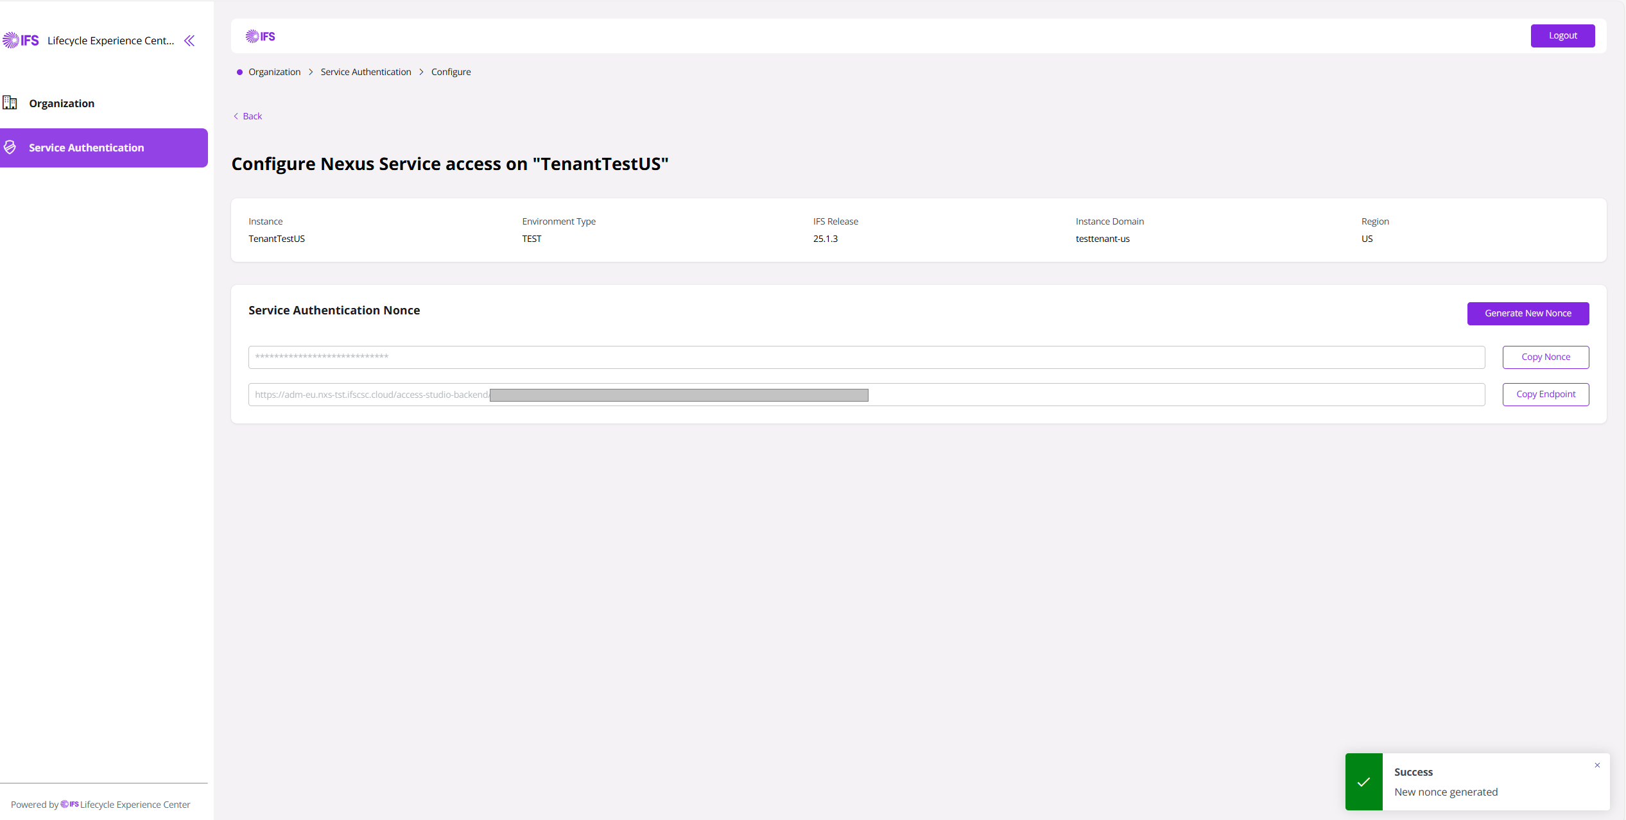Copy the endpoint URL
Screen dimensions: 1626x820
[x=1546, y=395]
